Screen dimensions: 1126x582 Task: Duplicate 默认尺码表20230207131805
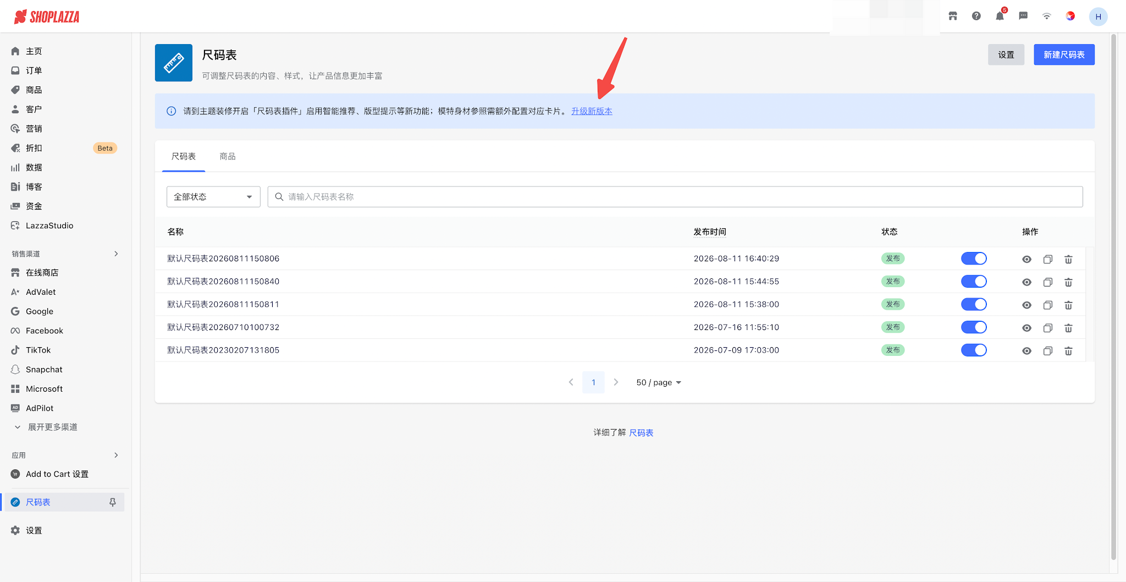[x=1048, y=351]
